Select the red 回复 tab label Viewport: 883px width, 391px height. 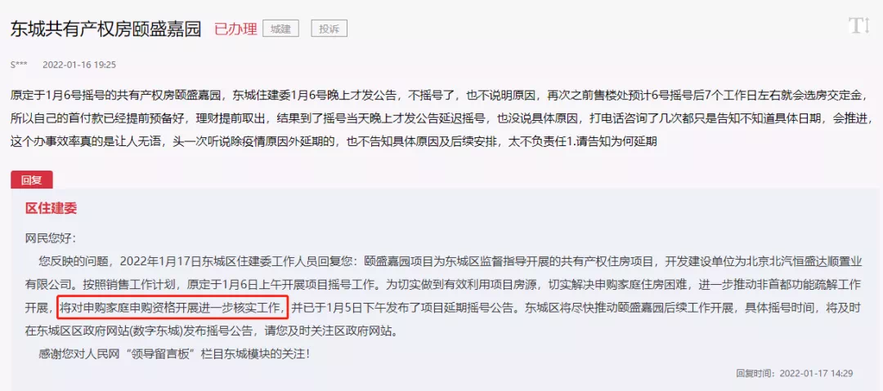coord(32,180)
